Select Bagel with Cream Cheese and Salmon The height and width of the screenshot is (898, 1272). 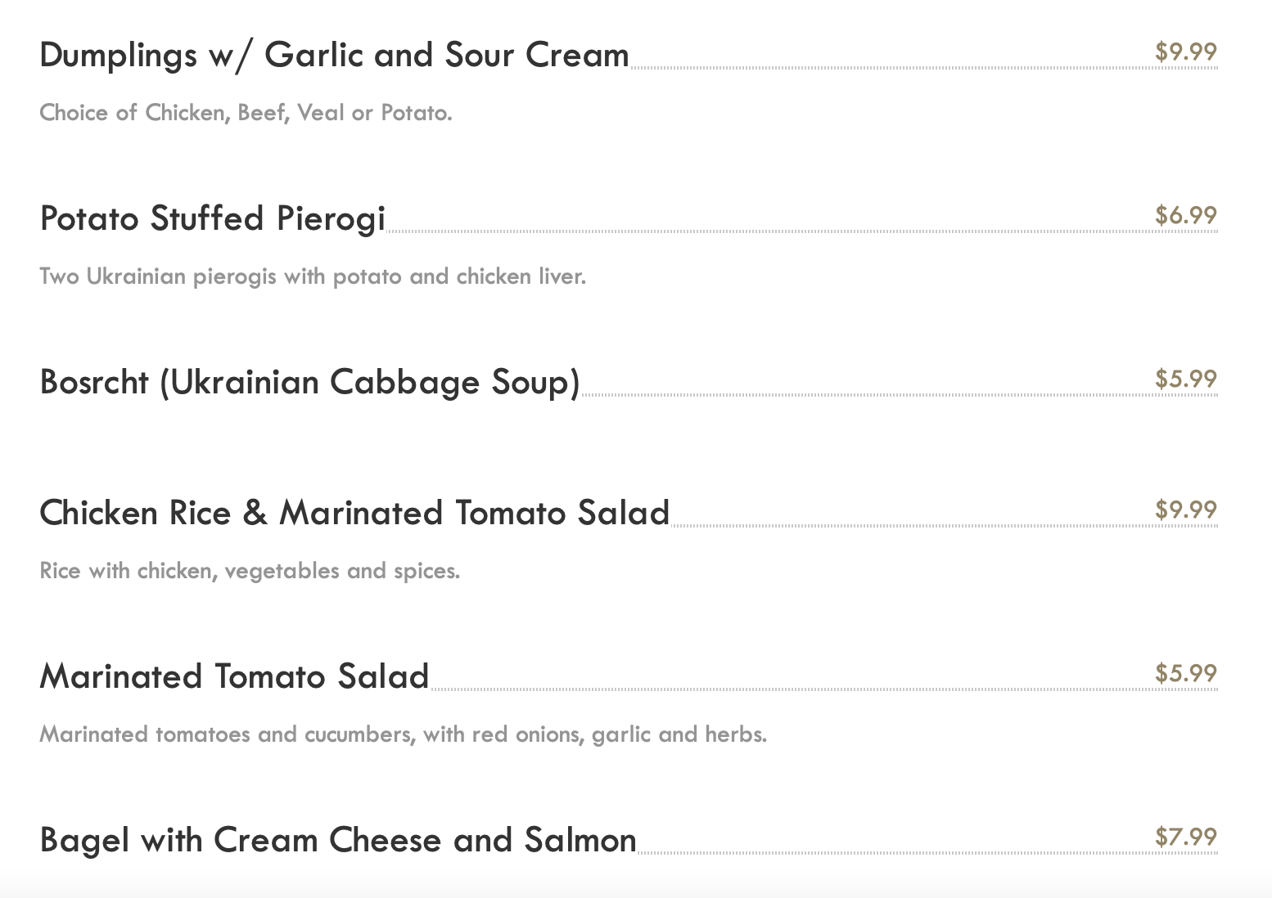337,841
